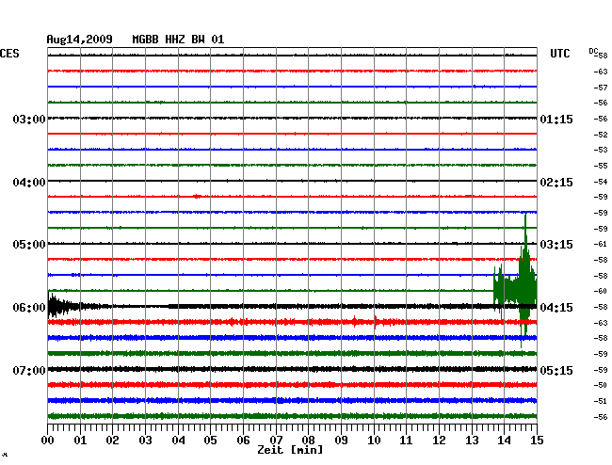Click the DC offset value -50
This screenshot has width=612, height=465.
tap(601, 385)
